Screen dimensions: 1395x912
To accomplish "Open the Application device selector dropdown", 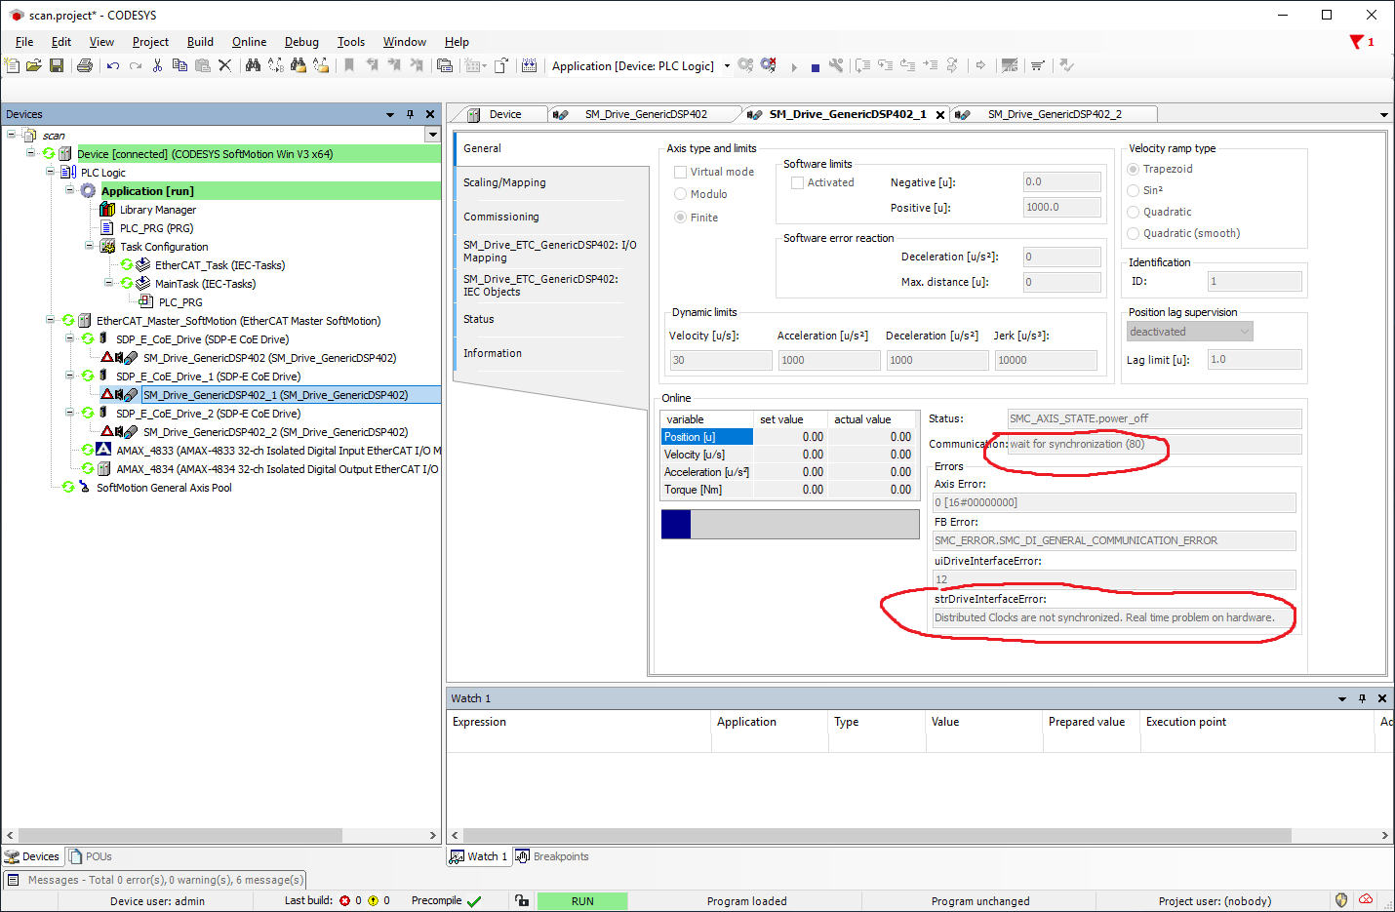I will [726, 66].
